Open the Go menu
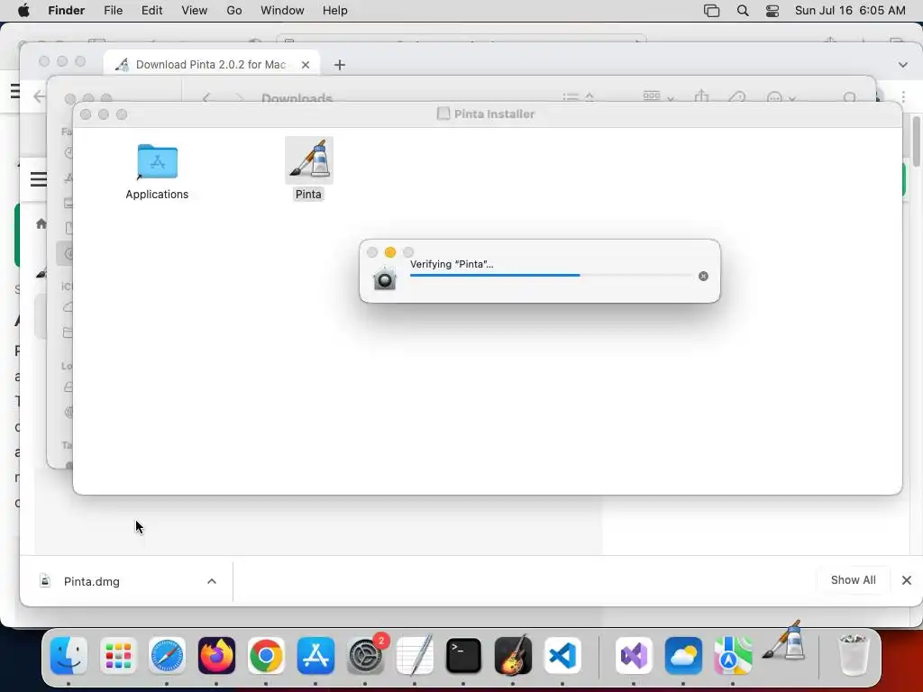The height and width of the screenshot is (692, 923). (x=234, y=11)
